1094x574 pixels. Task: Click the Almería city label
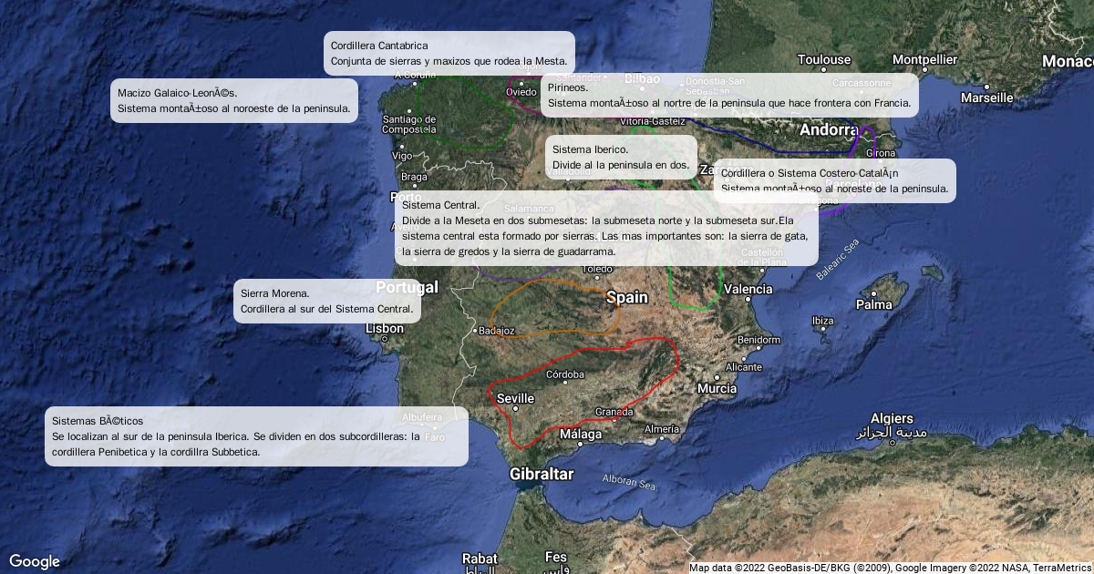(662, 429)
